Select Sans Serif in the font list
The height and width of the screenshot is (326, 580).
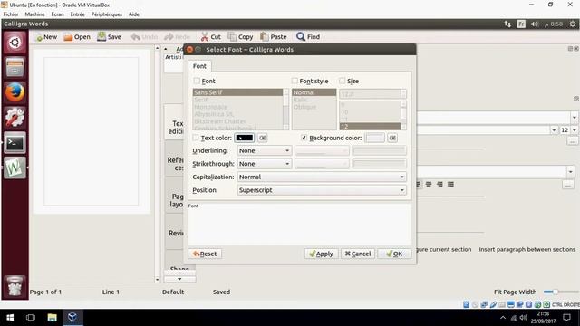coord(237,92)
